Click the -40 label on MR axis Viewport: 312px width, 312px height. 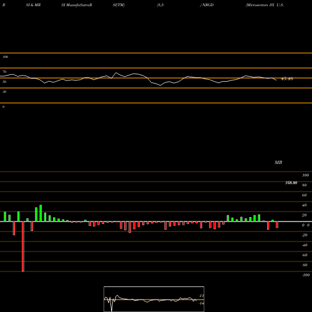[305, 245]
